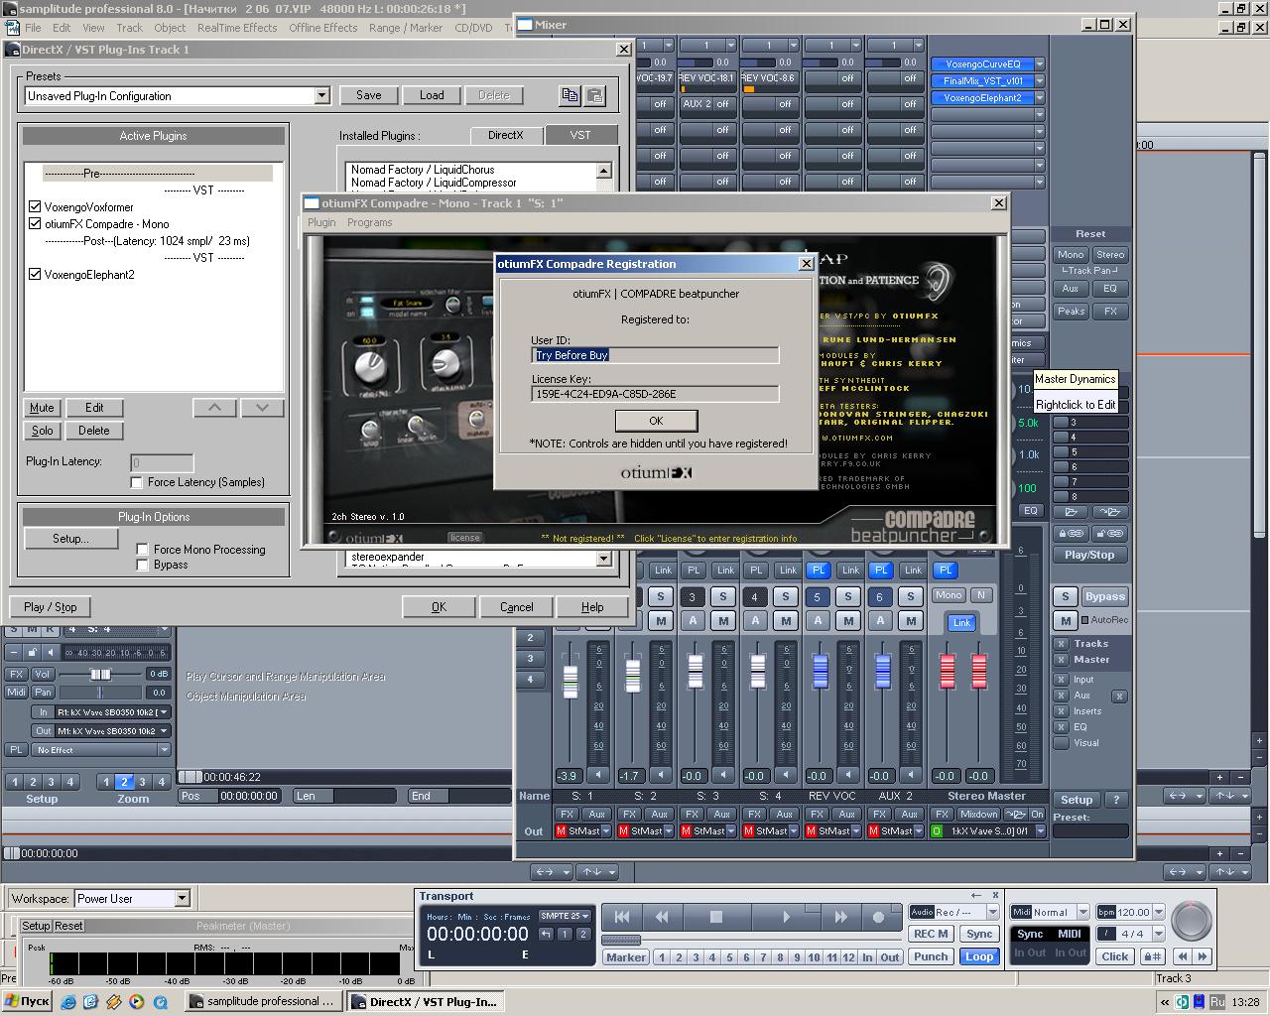
Task: Click the red Stereo Master left fader
Action: [x=948, y=671]
